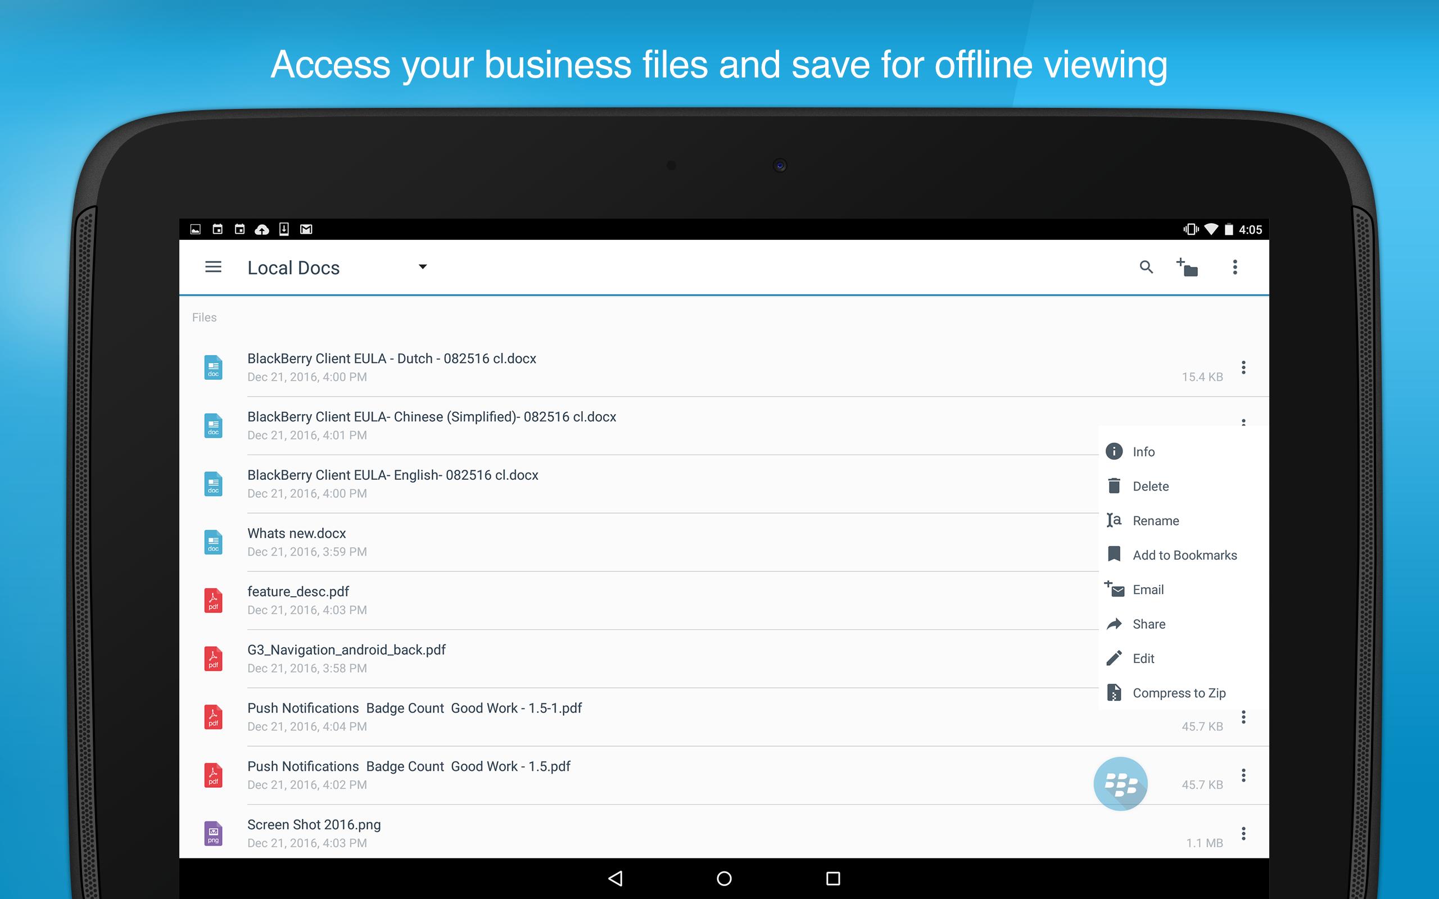
Task: Open G3_Navigation_android_back.pdf
Action: coord(639,659)
